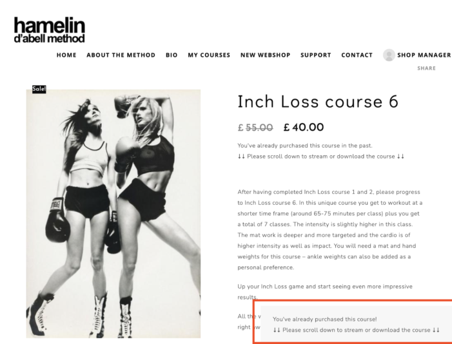Click the sale price £40.00
This screenshot has height=344, width=452.
click(x=304, y=127)
